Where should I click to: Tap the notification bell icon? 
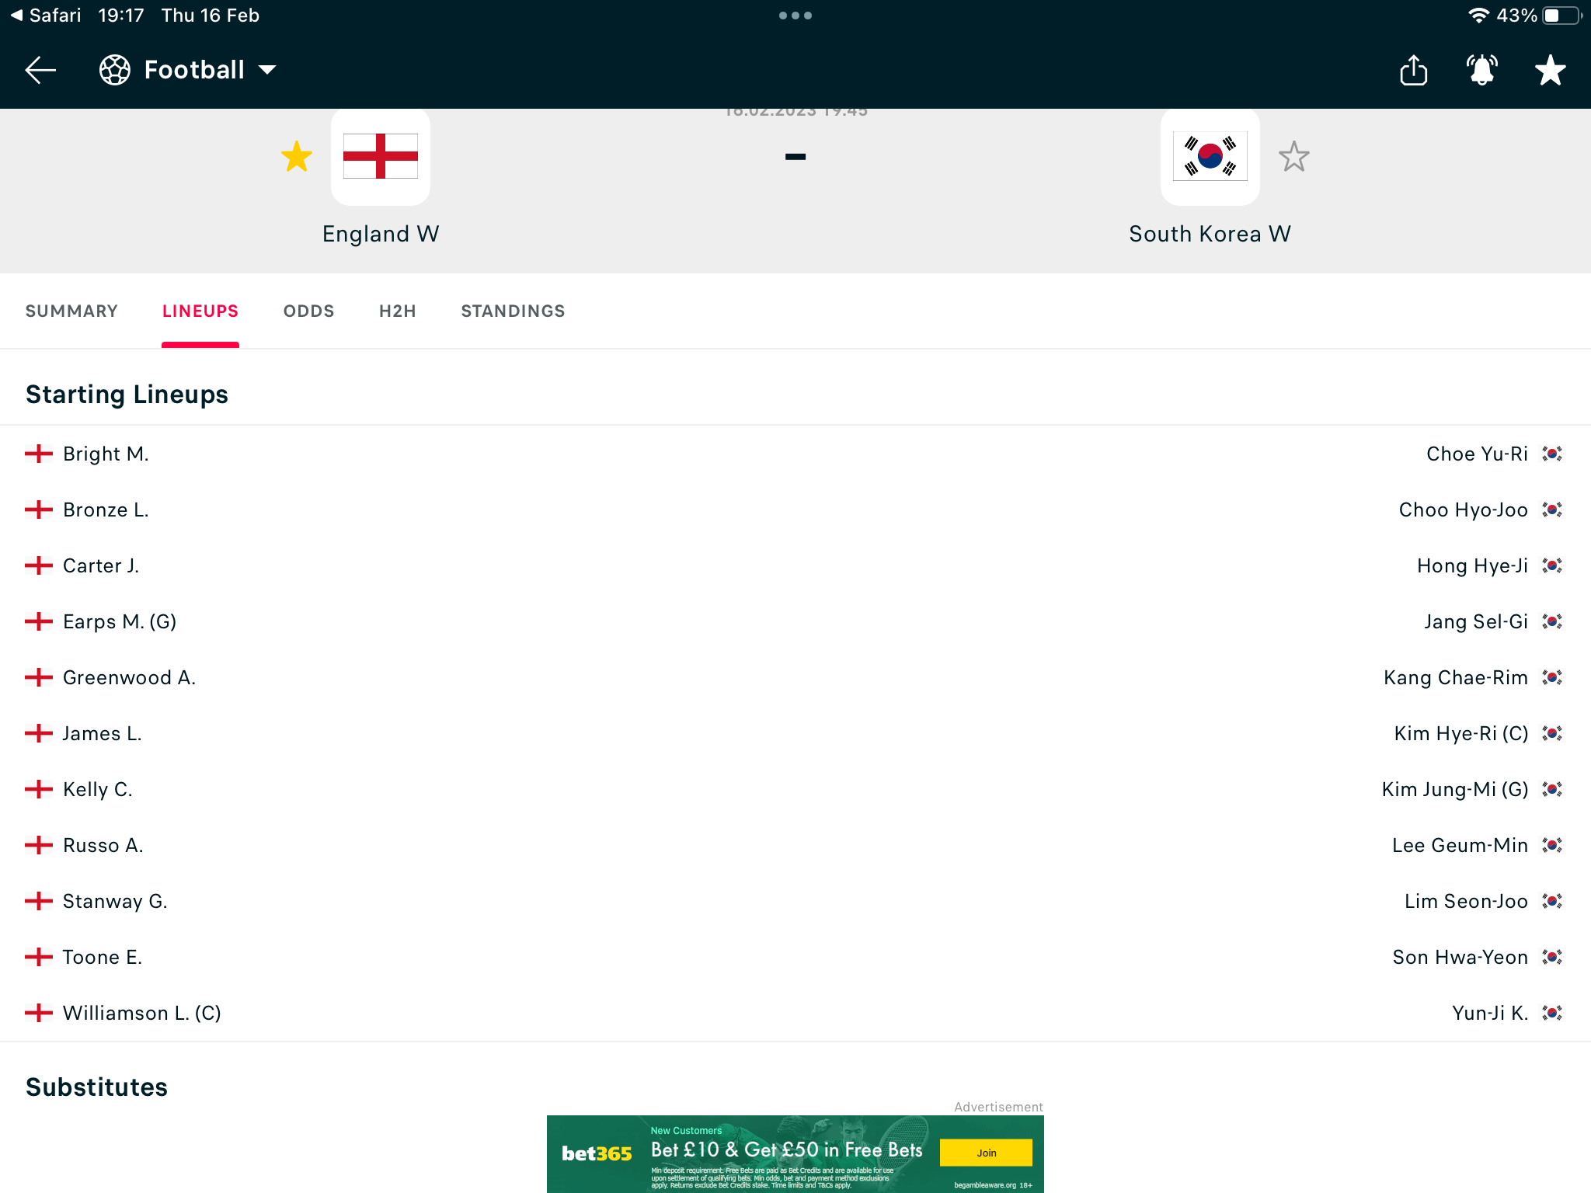coord(1481,70)
